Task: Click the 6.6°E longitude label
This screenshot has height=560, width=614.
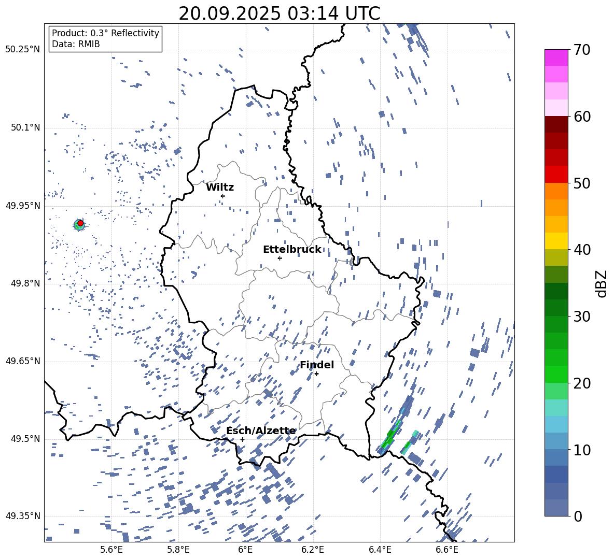Action: (447, 550)
